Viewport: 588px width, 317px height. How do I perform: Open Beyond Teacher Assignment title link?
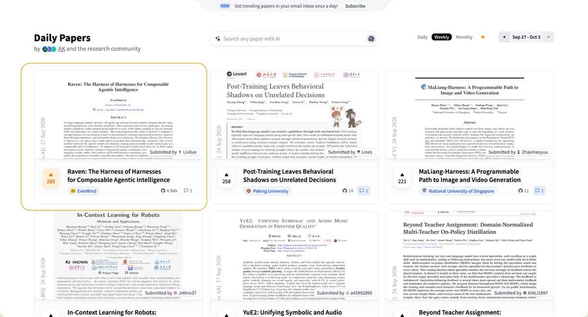(460, 313)
